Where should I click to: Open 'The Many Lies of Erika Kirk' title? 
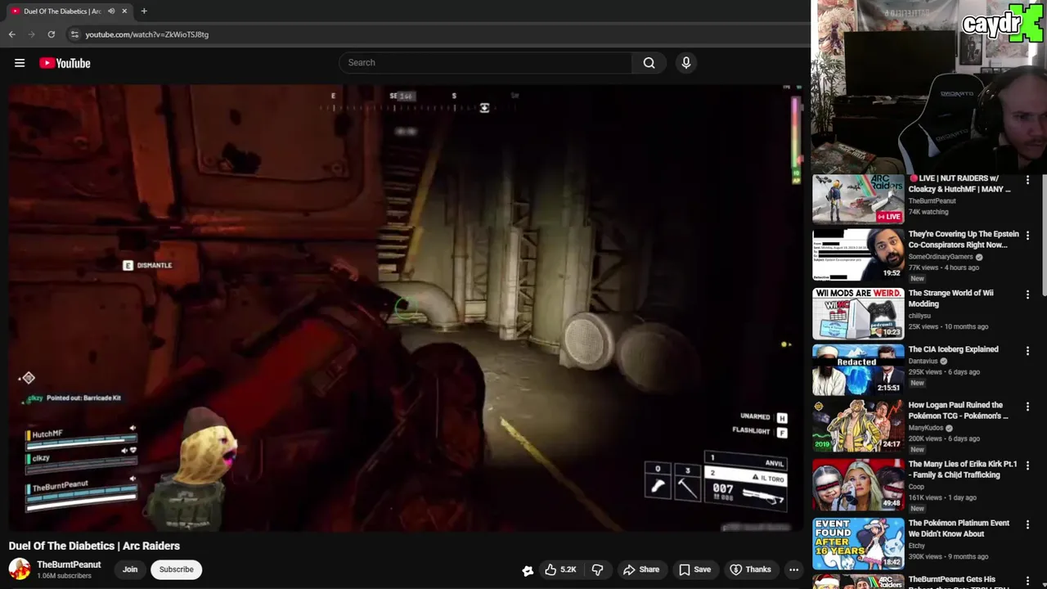click(x=963, y=470)
